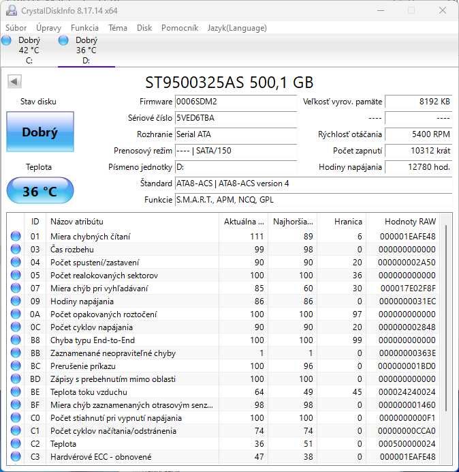Click the Aktuálna column header
Viewport: 459px width, 472px height.
pos(244,222)
